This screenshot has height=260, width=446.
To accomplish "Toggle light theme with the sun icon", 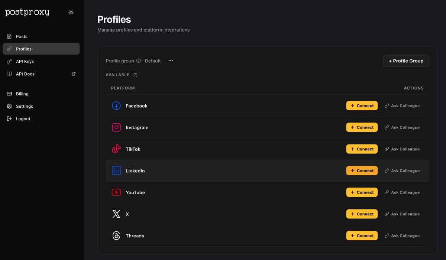I will 71,12.
